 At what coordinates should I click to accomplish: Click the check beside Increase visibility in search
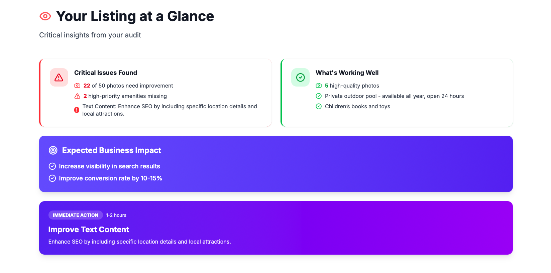tap(52, 166)
